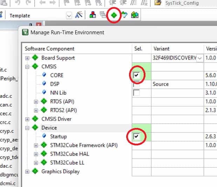Image resolution: width=217 pixels, height=187 pixels.
Task: Click the Variant column header
Action: (x=177, y=49)
